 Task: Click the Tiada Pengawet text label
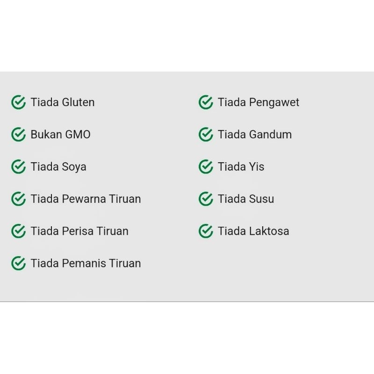pos(259,102)
